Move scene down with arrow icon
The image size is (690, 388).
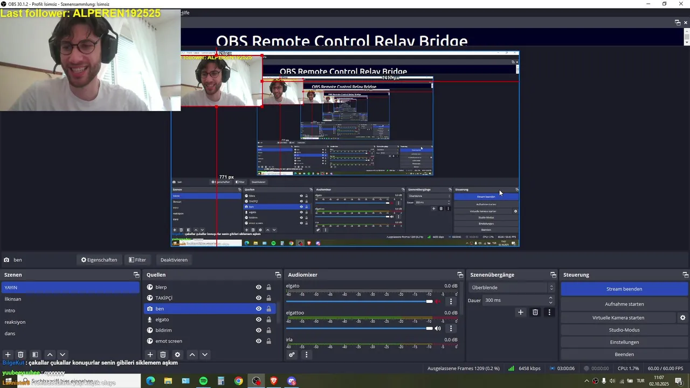tap(63, 355)
